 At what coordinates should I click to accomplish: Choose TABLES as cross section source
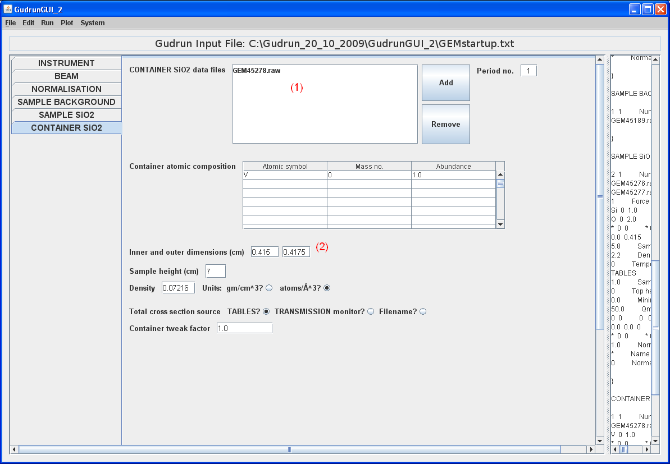coord(266,312)
